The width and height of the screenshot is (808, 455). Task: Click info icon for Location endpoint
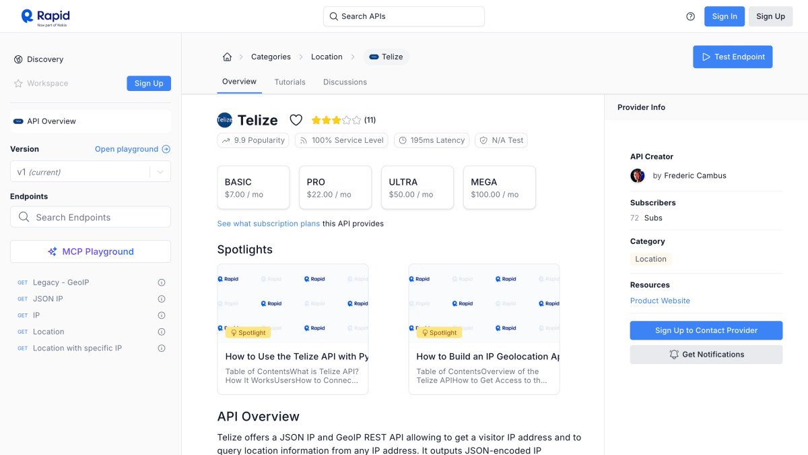162,332
